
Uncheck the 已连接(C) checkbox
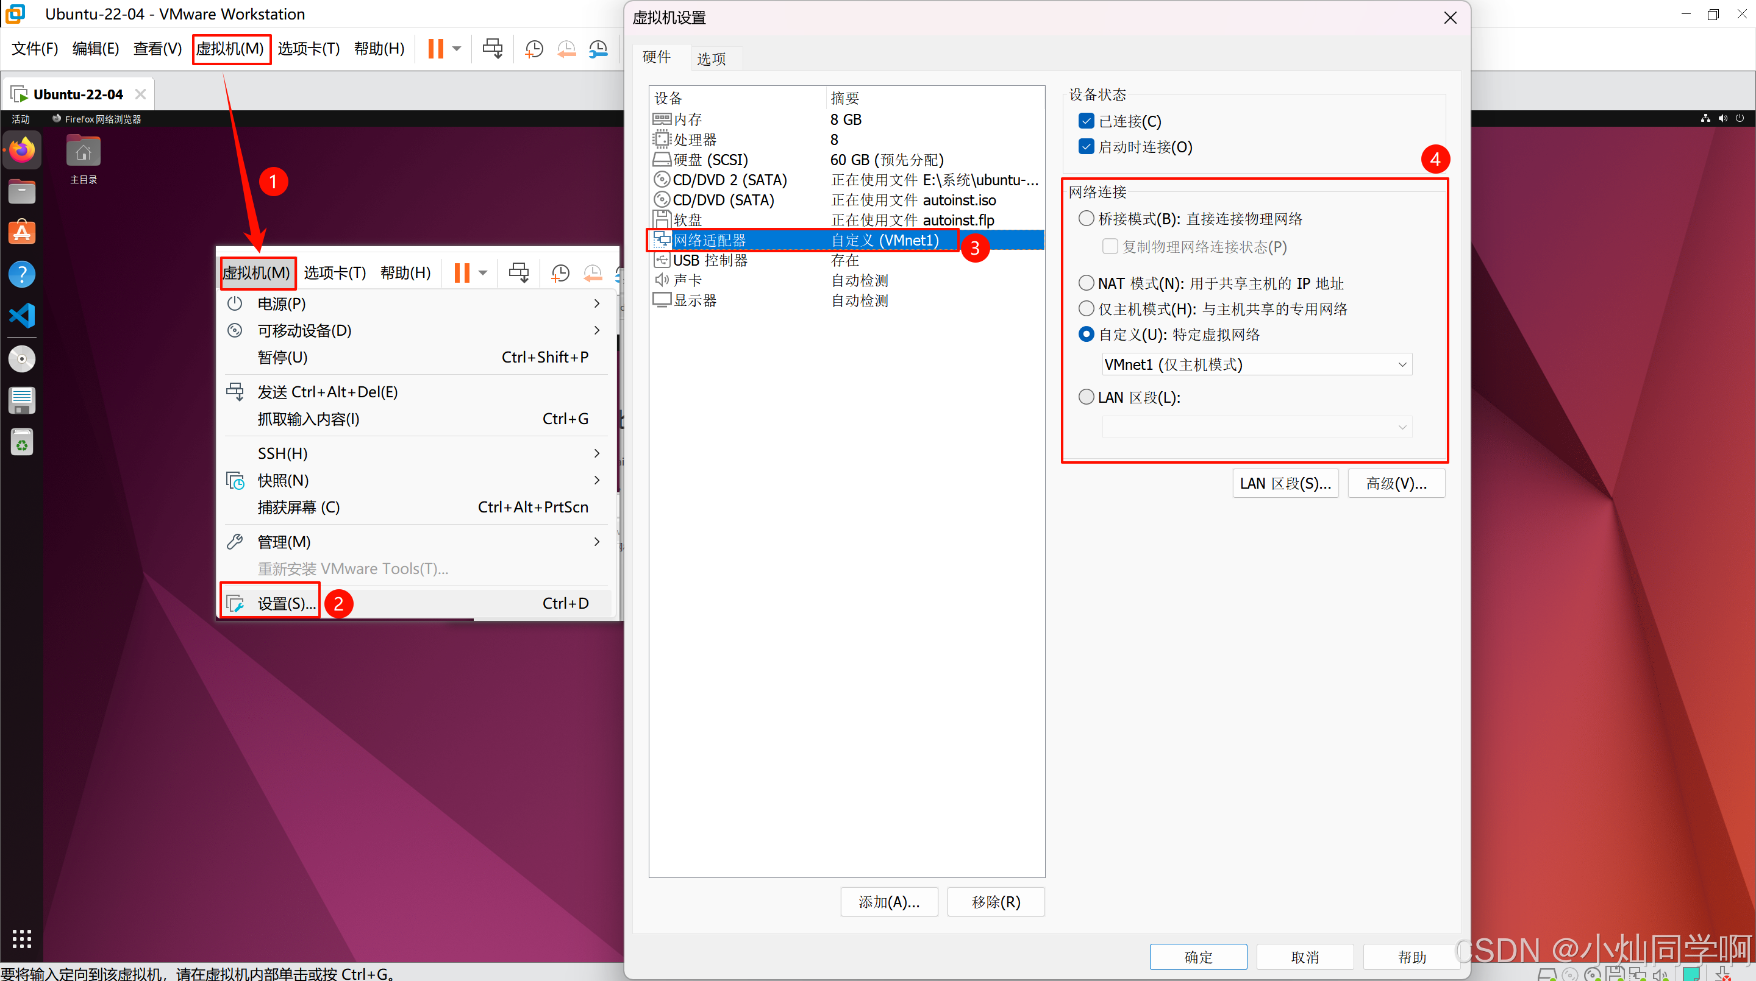pyautogui.click(x=1087, y=121)
